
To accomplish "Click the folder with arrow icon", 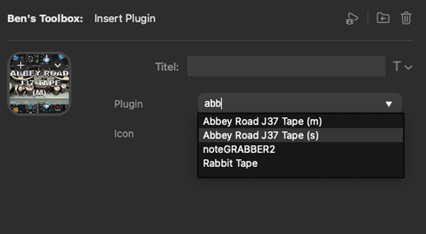I will coord(383,18).
